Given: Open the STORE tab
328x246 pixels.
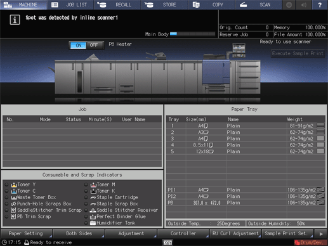Looking at the screenshot, I should (x=165, y=4).
